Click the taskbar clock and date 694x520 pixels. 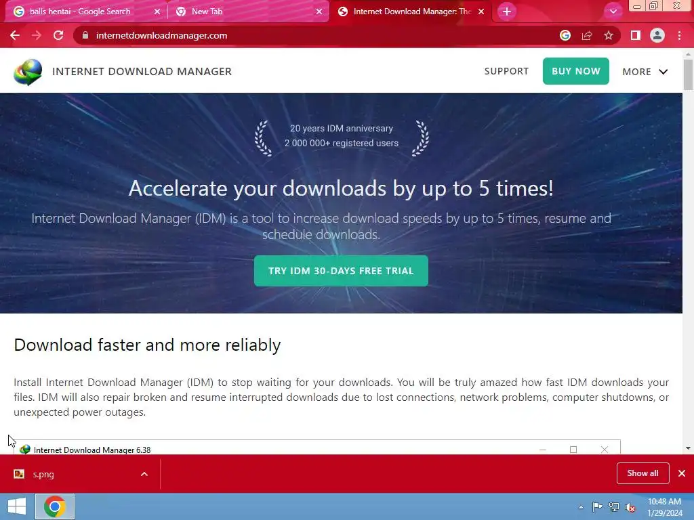click(x=664, y=507)
